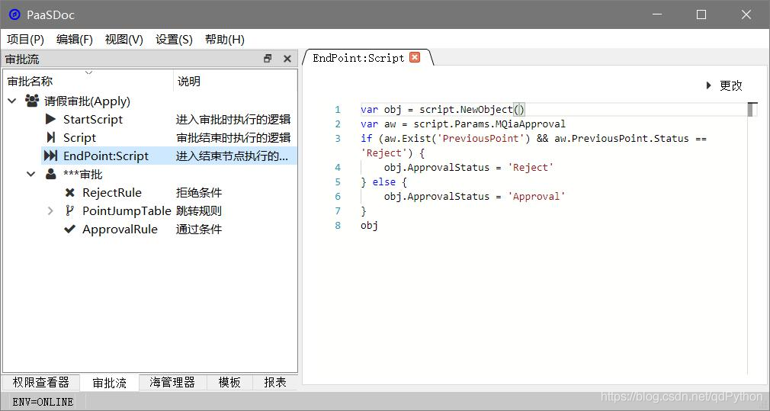Image resolution: width=770 pixels, height=411 pixels.
Task: Open the 设置(S) menu
Action: (174, 40)
